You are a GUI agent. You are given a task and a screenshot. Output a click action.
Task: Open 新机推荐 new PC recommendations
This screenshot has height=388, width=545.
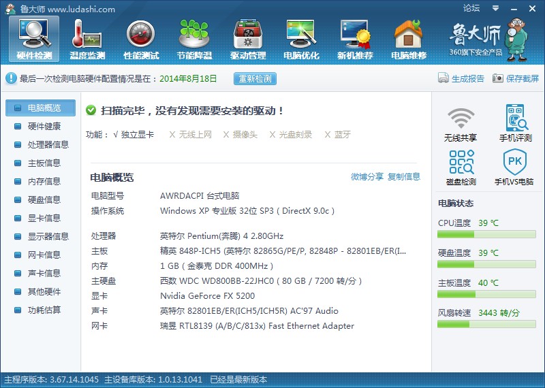pyautogui.click(x=355, y=39)
